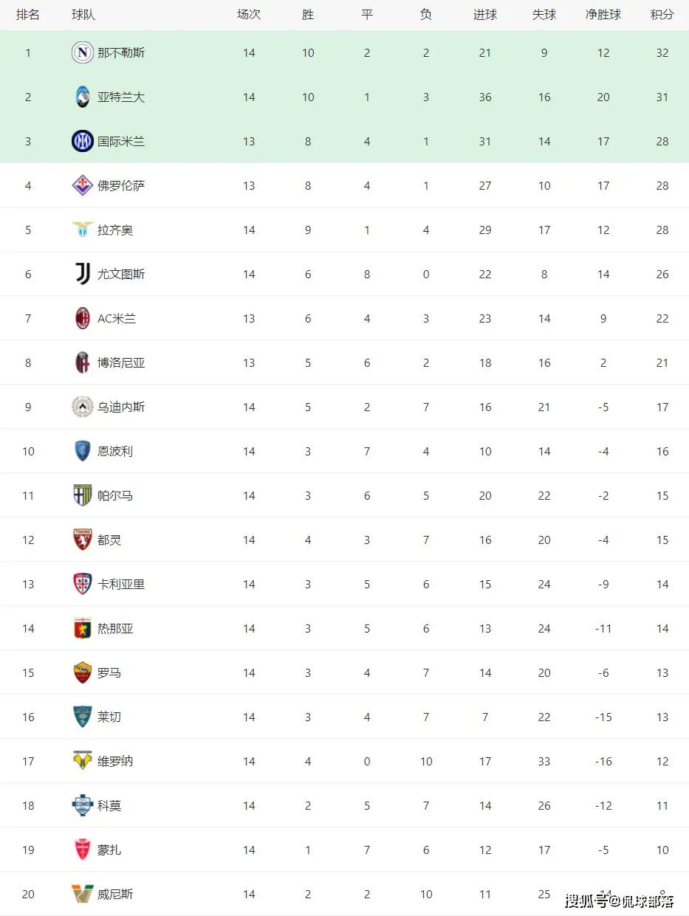Click the 排名 ranking column header

tap(28, 15)
